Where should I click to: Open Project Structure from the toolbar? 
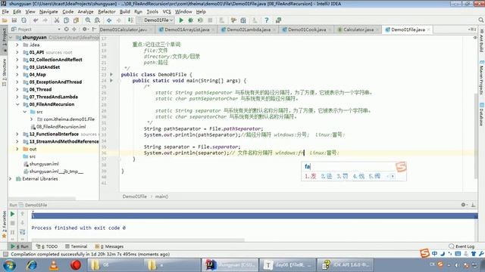click(243, 20)
